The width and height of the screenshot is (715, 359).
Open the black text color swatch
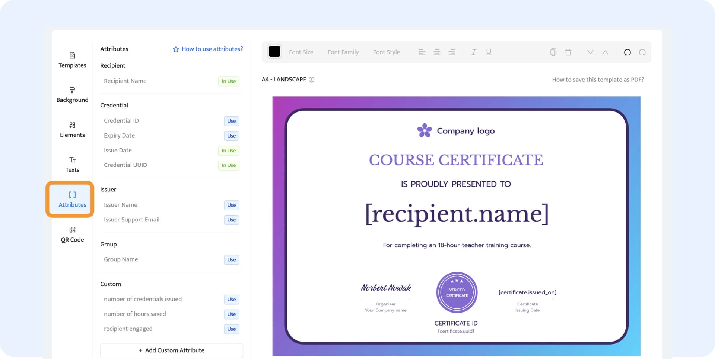point(274,52)
